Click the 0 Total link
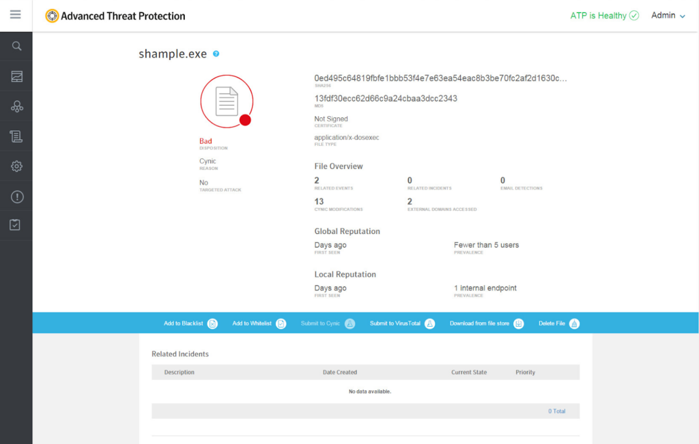The height and width of the screenshot is (444, 699). 556,411
